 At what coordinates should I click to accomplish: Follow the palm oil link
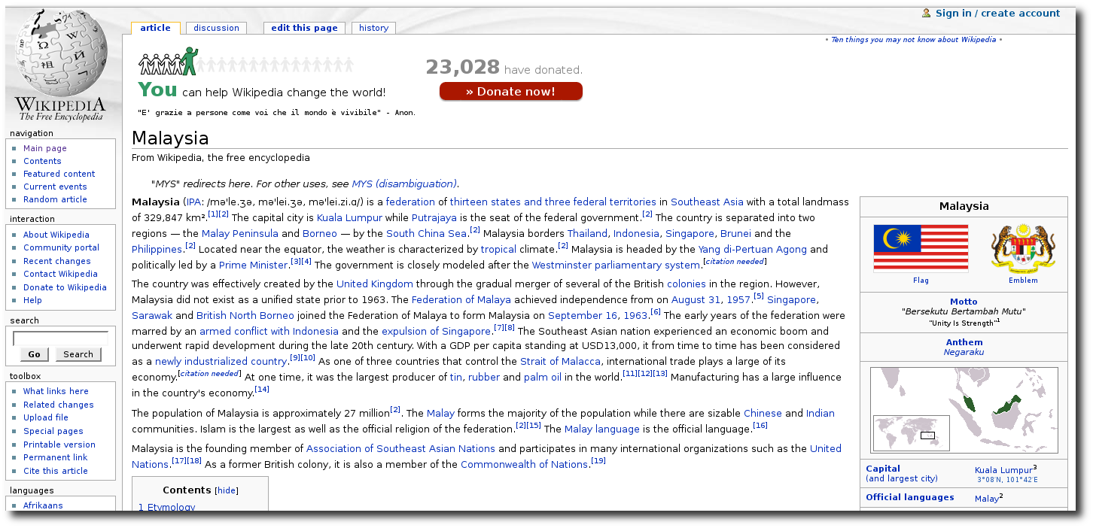click(543, 377)
